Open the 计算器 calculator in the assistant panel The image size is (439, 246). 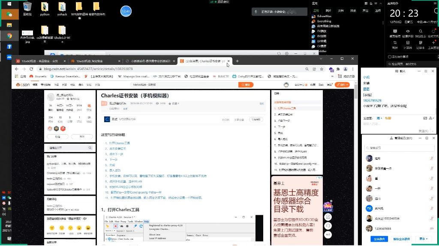408,44
